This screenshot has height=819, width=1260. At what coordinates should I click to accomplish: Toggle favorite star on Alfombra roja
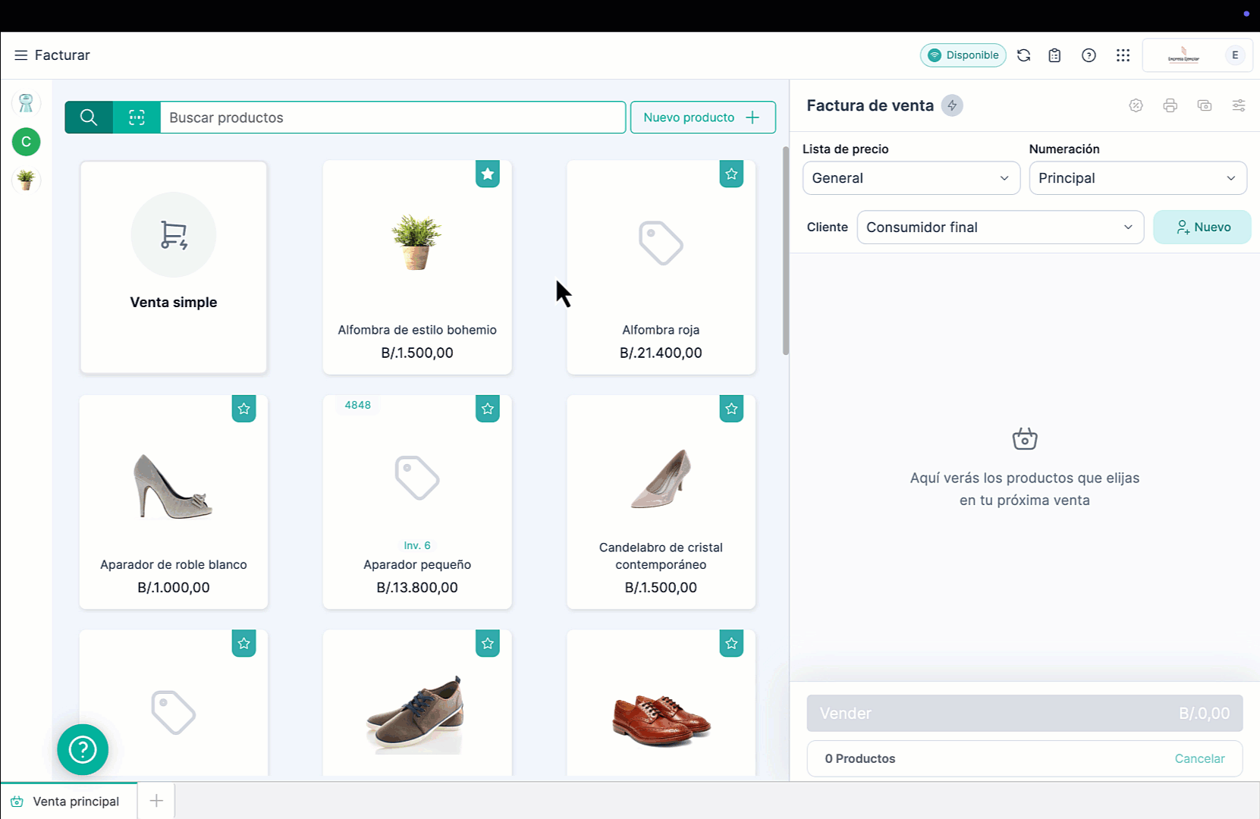pos(731,174)
